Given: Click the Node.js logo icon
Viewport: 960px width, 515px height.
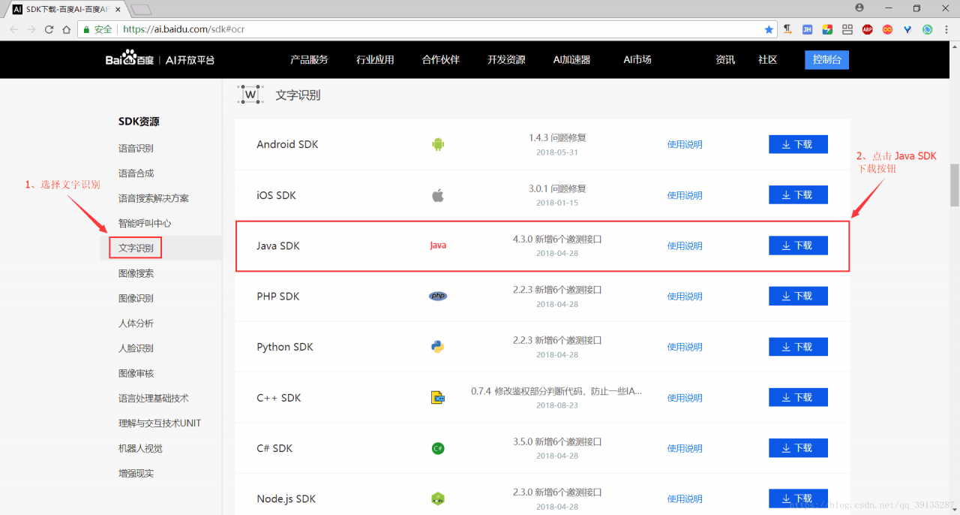Looking at the screenshot, I should 438,498.
